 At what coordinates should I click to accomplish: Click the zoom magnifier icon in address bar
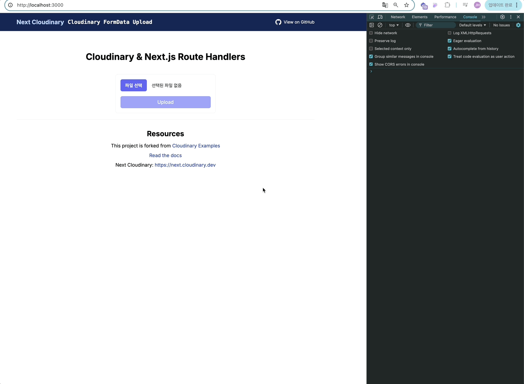click(x=396, y=5)
